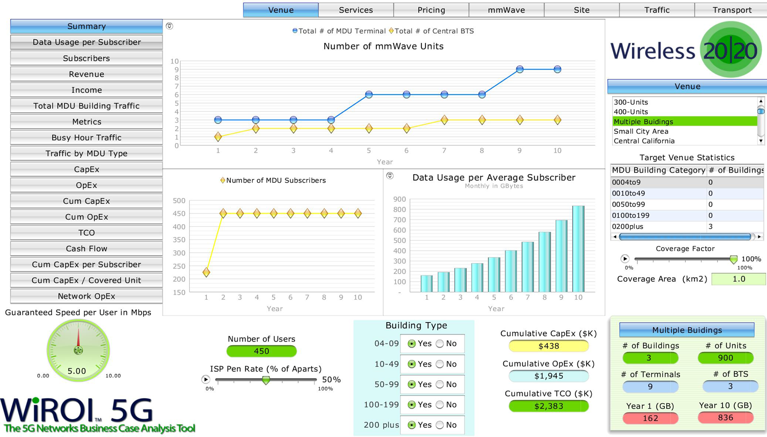Click the Wireless 20|20 logo
Screen dimensions: 767x437
(686, 50)
